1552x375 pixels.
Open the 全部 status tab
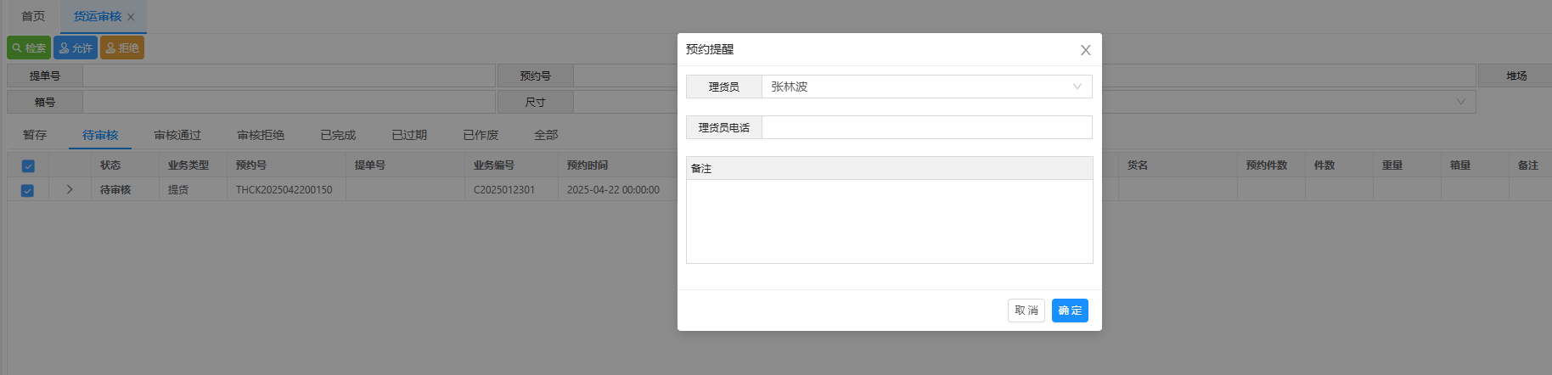(546, 135)
